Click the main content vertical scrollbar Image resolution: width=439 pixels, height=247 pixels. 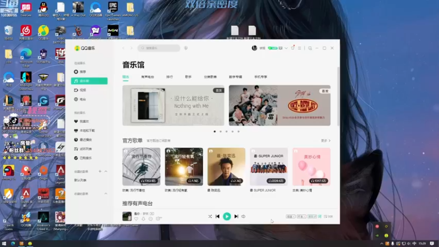click(339, 97)
